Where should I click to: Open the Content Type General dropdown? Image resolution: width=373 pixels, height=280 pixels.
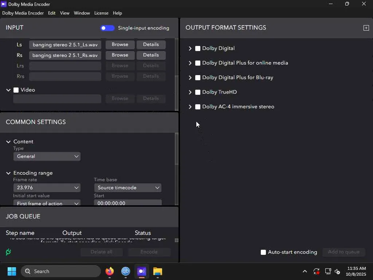click(x=47, y=156)
